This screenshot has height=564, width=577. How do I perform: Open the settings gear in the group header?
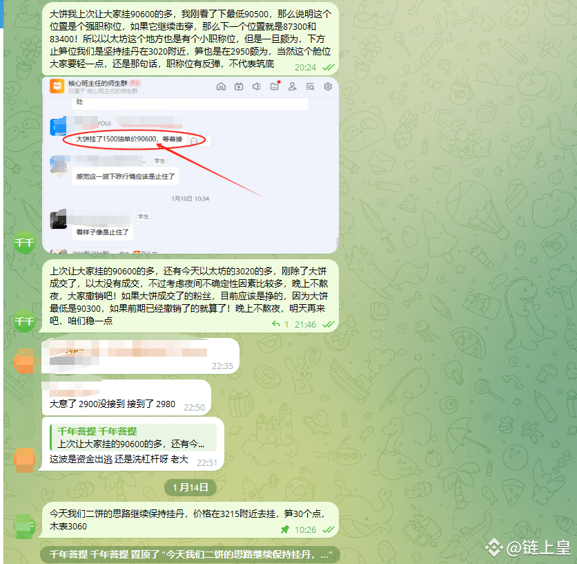[328, 86]
